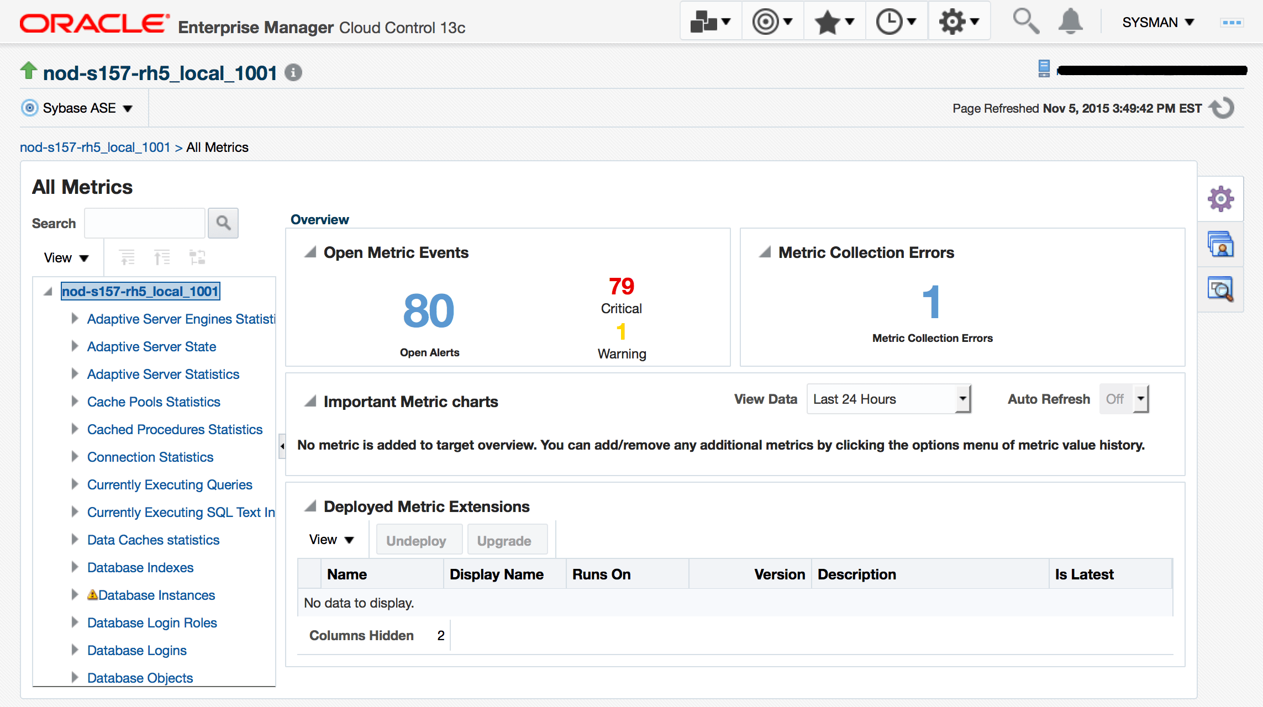Expand the Cache Pools Statistics node

pos(75,402)
